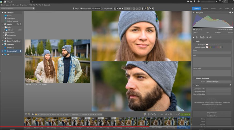Select the IMG_1023.jpg thumbnail in filmstrip
234x130 pixels.
click(184, 122)
